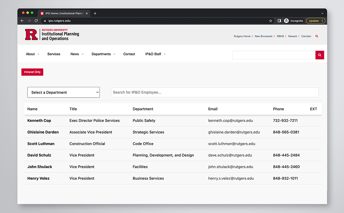Screen dimensions: 344x213
Task: Expand the IP&O Staff menu
Action: [155, 54]
